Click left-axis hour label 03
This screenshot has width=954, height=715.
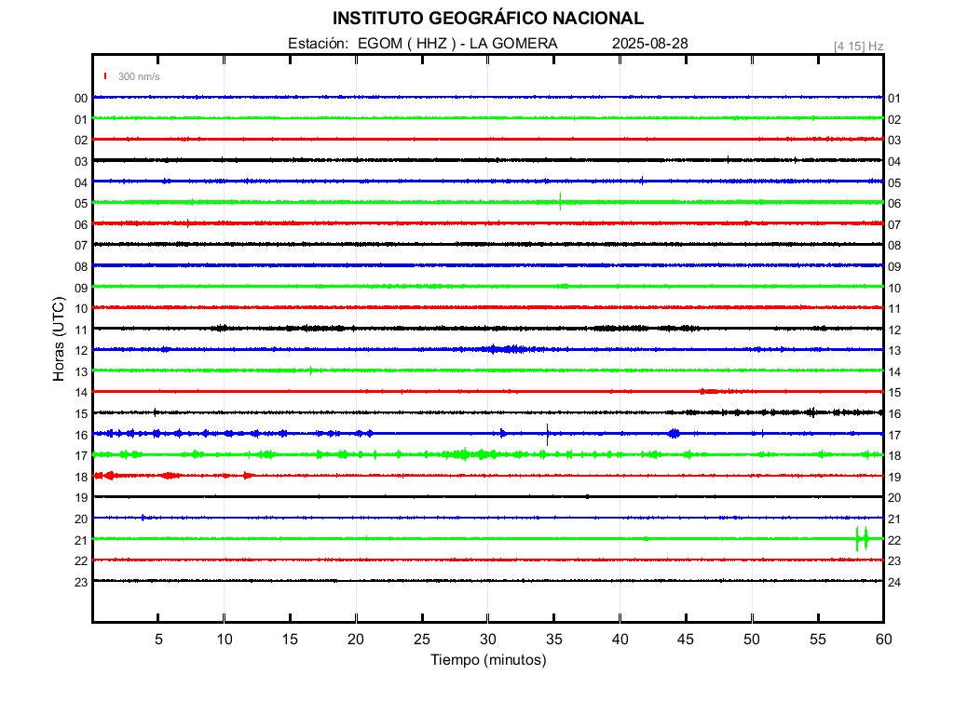[x=81, y=162]
